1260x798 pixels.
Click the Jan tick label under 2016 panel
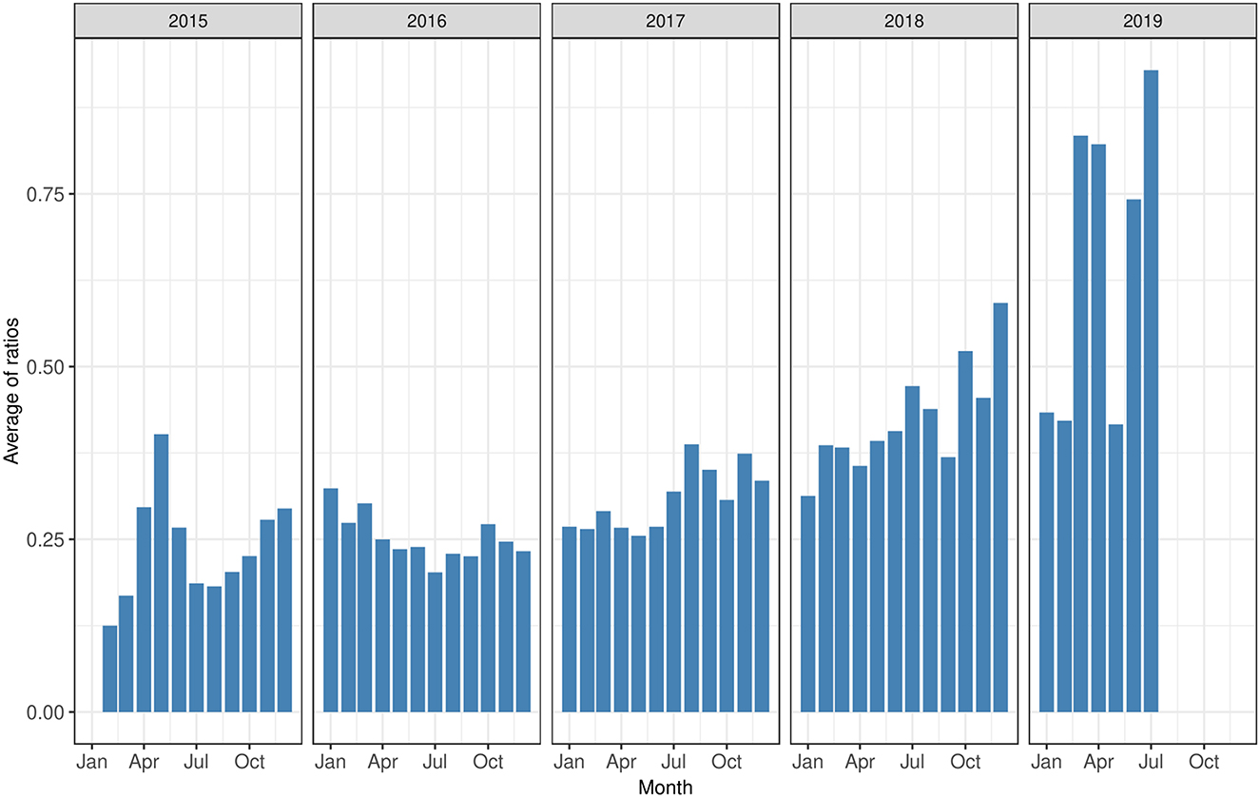pyautogui.click(x=331, y=763)
